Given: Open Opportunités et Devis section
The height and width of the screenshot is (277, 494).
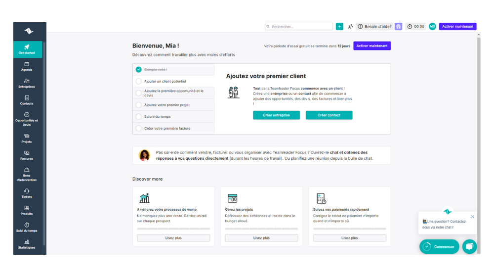Looking at the screenshot, I should [27, 119].
